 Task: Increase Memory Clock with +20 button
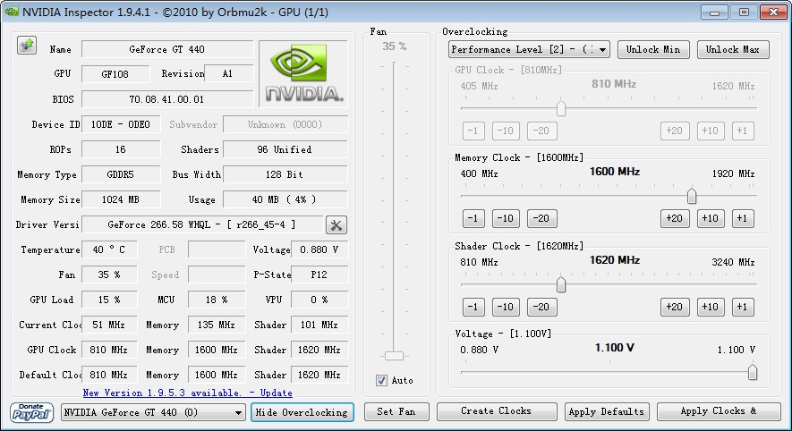click(x=674, y=218)
